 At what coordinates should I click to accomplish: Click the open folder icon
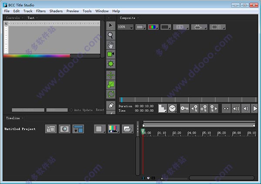[127, 129]
